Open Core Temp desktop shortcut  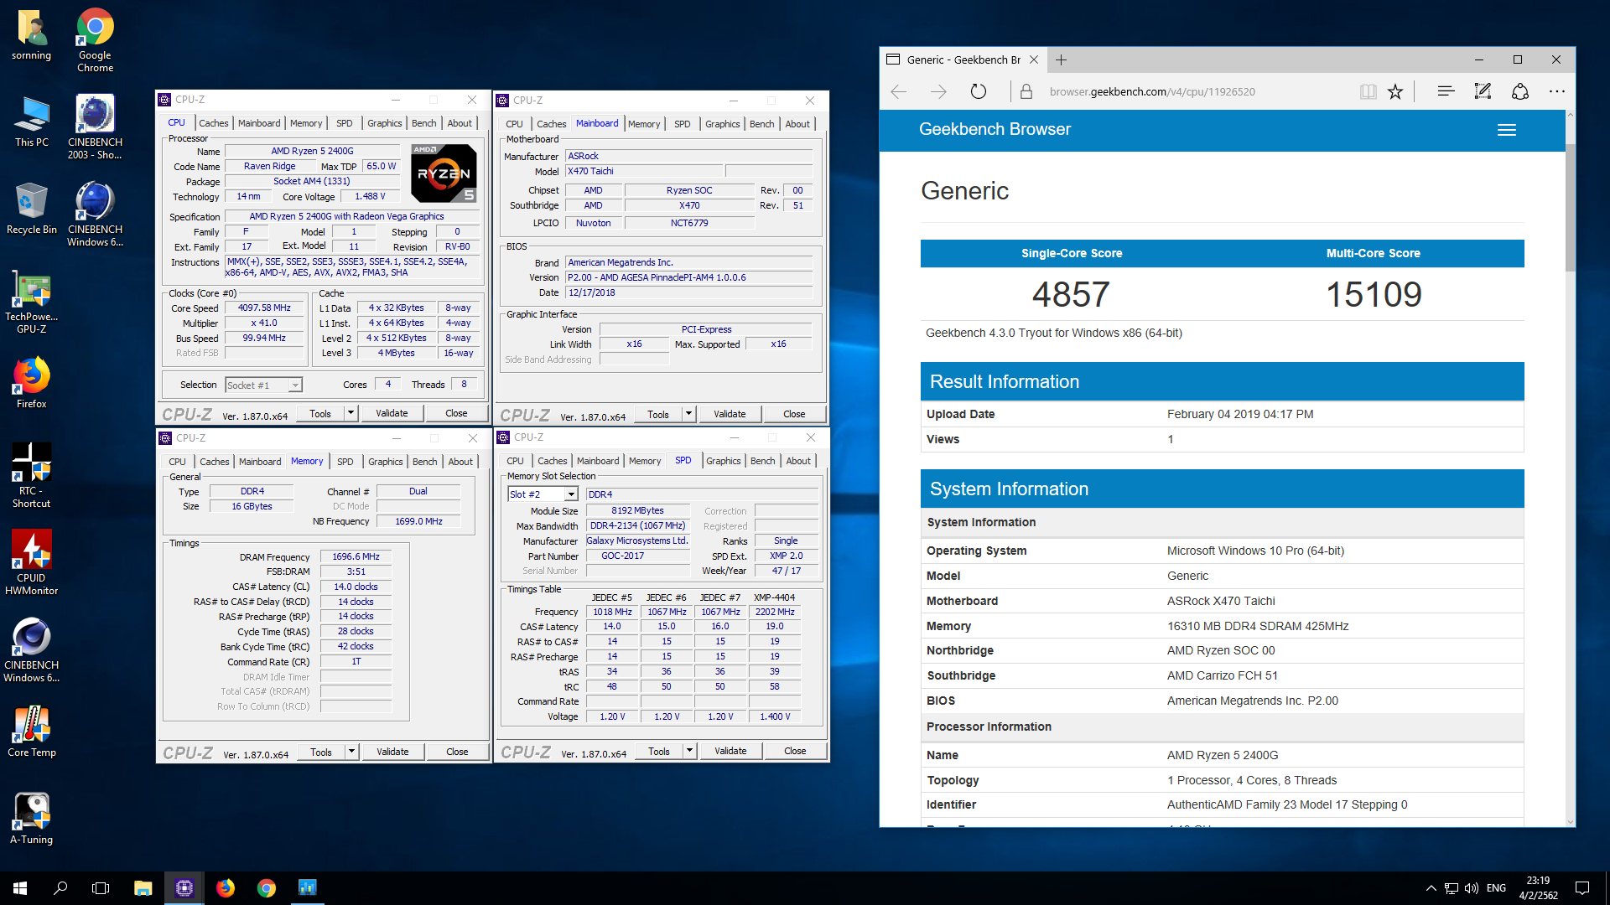coord(31,732)
